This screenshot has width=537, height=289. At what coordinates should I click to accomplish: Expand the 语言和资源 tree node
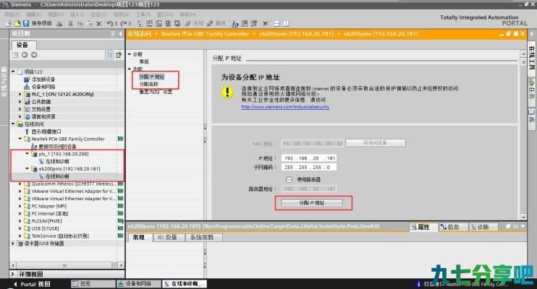point(20,116)
